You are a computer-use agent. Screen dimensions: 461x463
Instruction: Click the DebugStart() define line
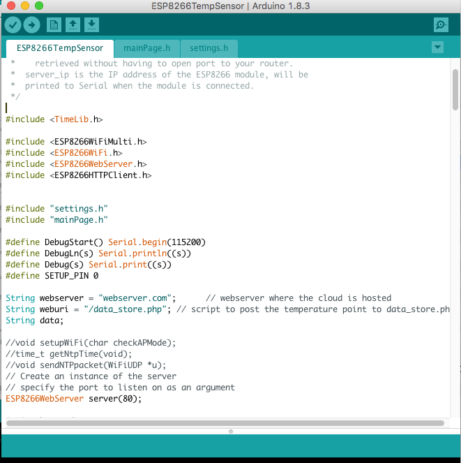[105, 242]
